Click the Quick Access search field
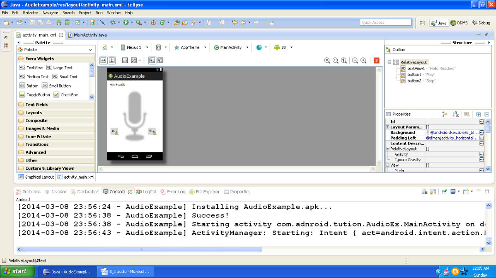496x278 pixels. point(386,23)
